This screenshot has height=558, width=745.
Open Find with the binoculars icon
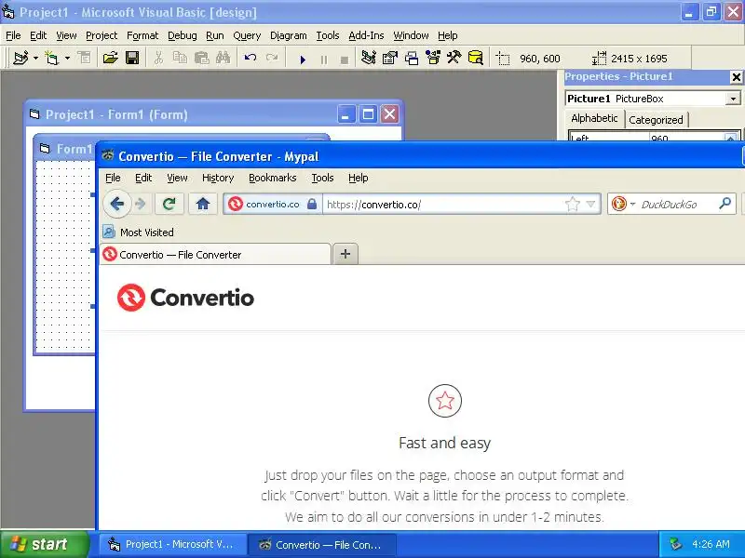pyautogui.click(x=223, y=59)
